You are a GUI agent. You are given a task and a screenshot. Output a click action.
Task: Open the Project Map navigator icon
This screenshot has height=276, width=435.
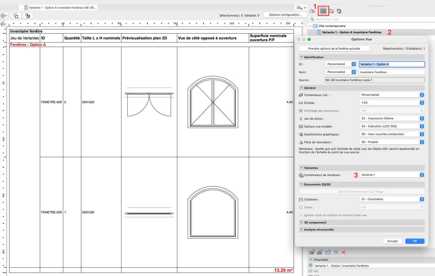tap(312, 11)
